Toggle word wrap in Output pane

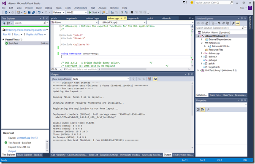pyautogui.click(x=155, y=79)
